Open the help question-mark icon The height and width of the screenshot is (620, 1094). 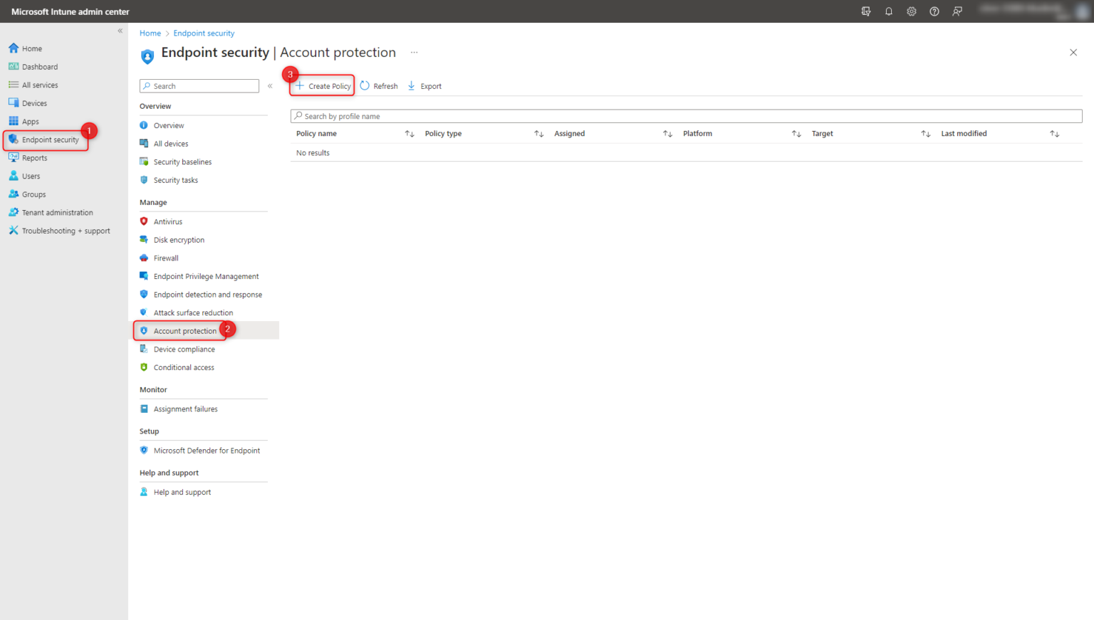(x=934, y=11)
